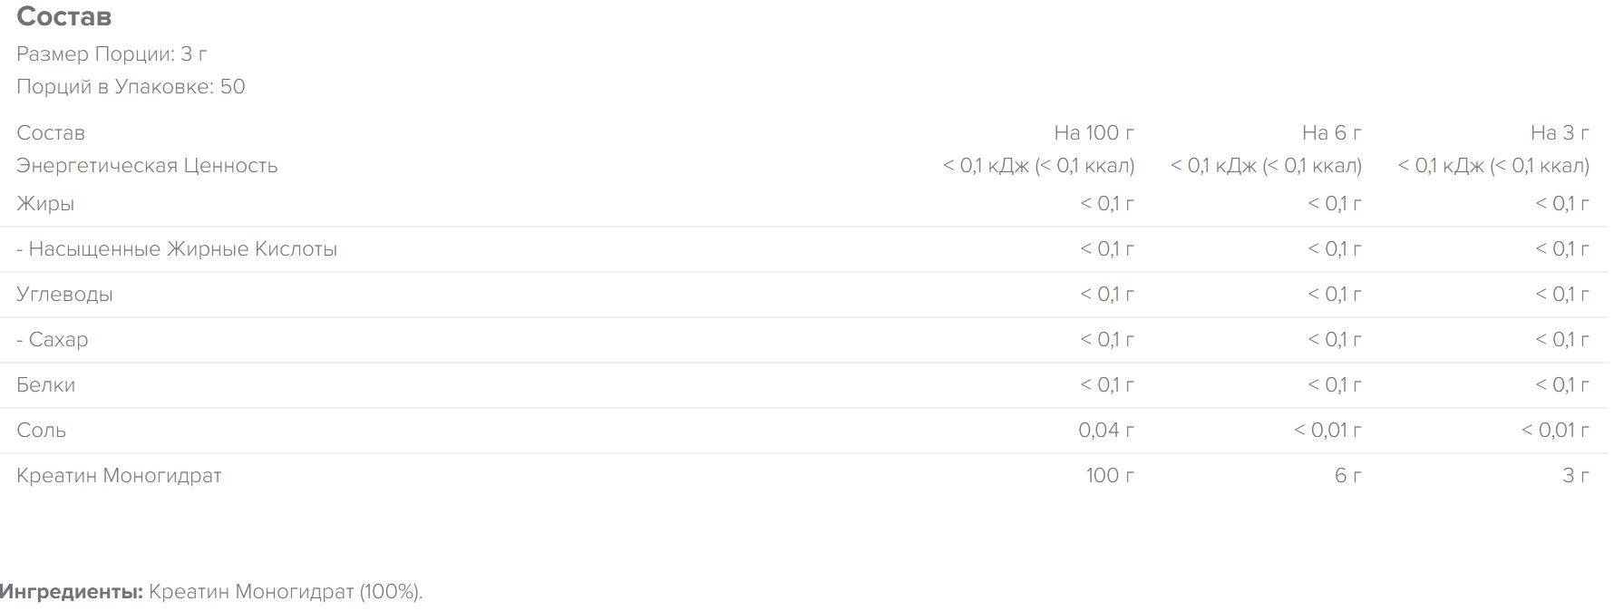Screen dimensions: 1614x611
Task: Click the На 100 г column header
Action: coord(1094,132)
